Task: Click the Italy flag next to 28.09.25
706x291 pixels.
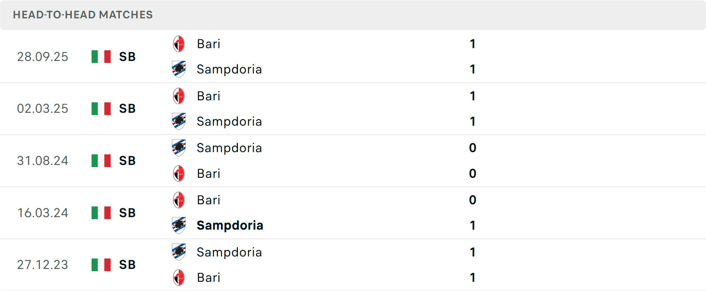Action: point(101,57)
